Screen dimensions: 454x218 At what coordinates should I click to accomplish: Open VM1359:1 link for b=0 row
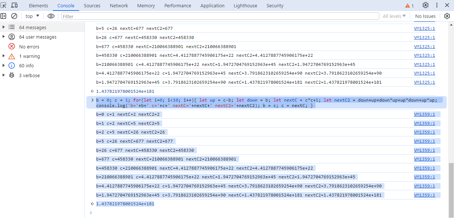click(x=424, y=114)
